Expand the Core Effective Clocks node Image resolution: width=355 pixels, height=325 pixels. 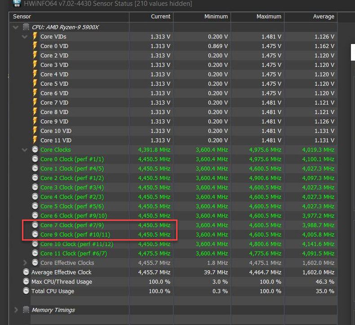[25, 263]
